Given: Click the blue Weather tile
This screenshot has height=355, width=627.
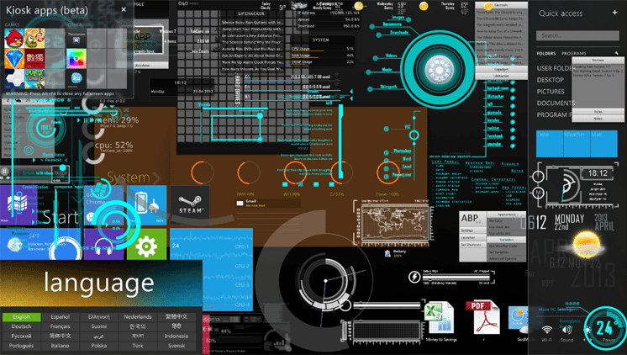Looking at the screenshot, I should coord(576,143).
